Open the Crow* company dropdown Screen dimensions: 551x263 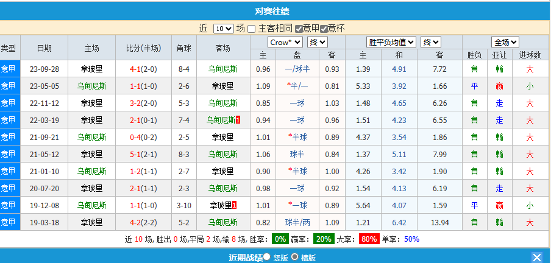tap(285, 42)
